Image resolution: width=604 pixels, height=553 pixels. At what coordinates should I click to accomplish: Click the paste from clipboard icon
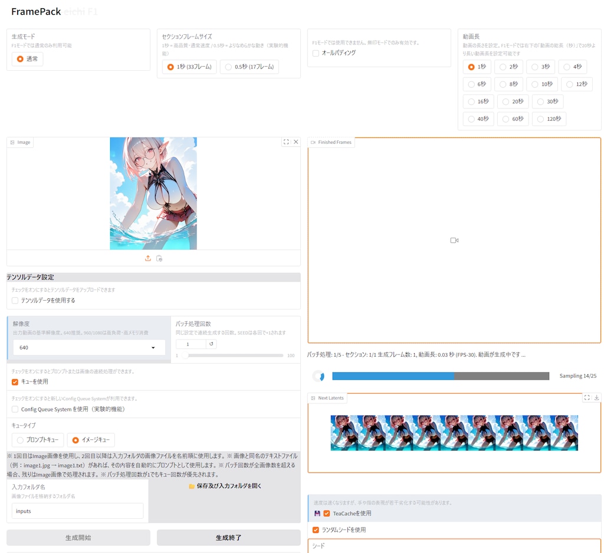pos(159,258)
